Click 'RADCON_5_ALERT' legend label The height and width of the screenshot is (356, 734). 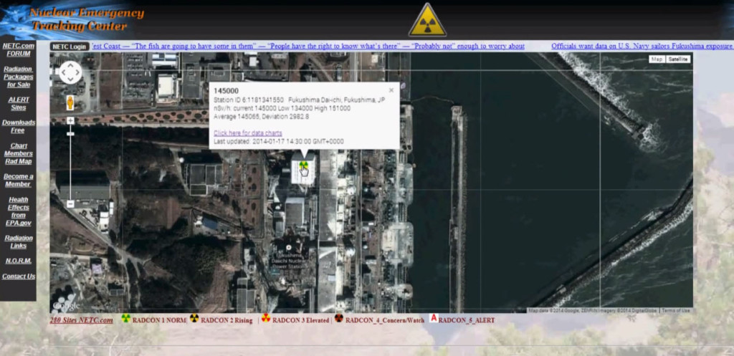(466, 320)
